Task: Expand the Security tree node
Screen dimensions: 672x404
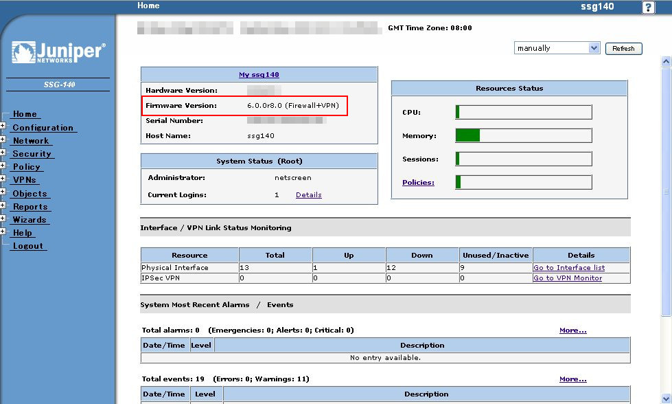Action: click(x=3, y=153)
